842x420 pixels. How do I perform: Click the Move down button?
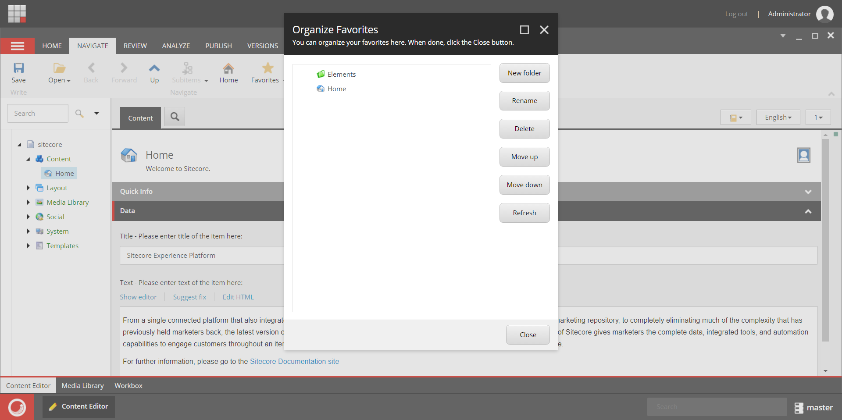point(524,185)
